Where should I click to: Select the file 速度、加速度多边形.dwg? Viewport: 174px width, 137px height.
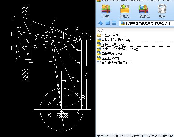[120, 49]
